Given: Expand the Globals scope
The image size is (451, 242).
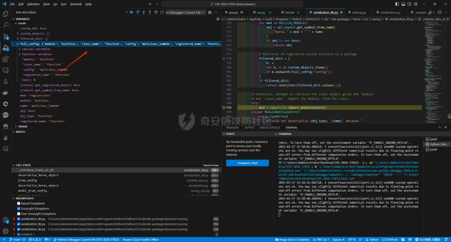Looking at the screenshot, I should click(x=16, y=127).
